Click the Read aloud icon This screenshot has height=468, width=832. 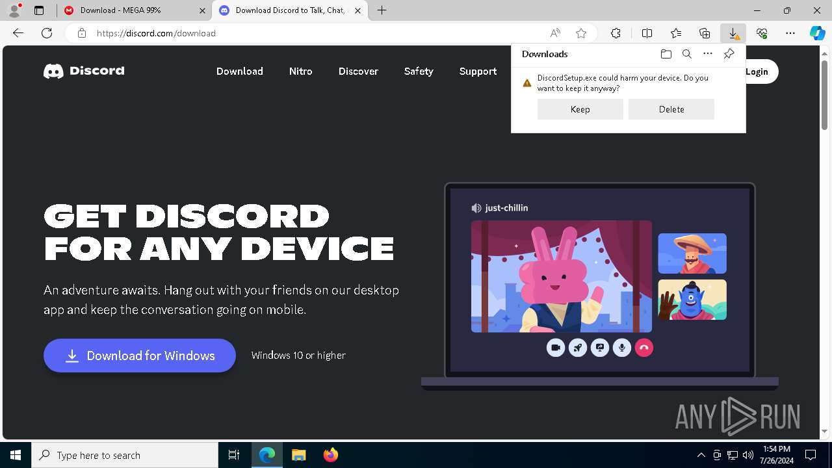[555, 33]
